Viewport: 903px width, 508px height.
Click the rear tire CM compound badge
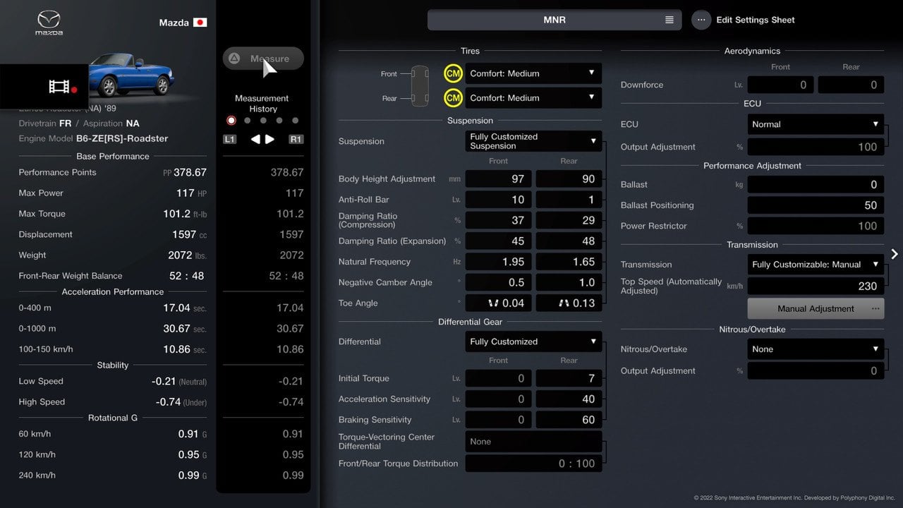tap(453, 98)
